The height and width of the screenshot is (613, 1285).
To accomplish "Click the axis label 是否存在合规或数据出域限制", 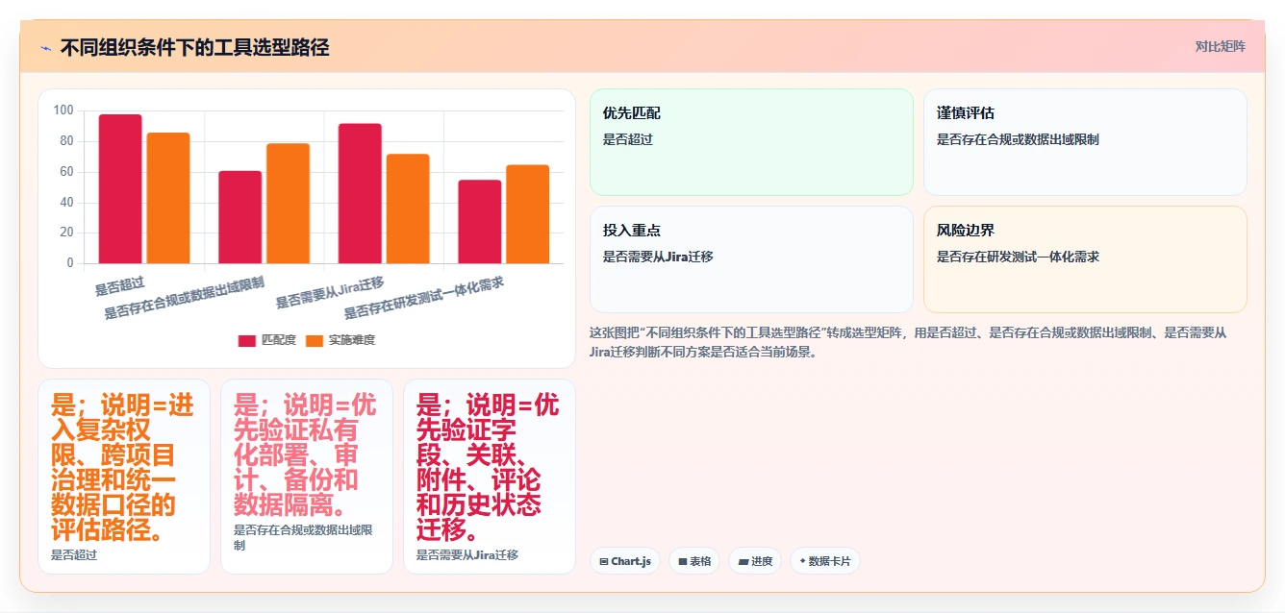I will click(185, 298).
